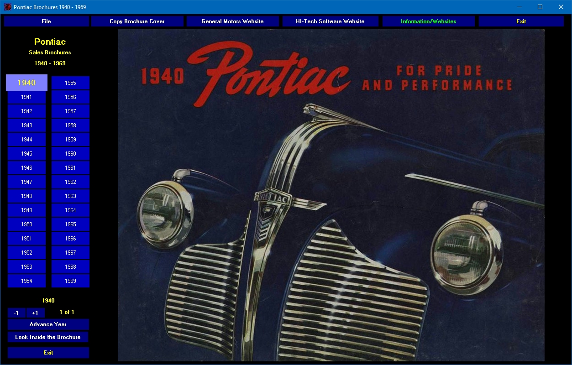
Task: Select the 1965 year button
Action: coord(70,224)
